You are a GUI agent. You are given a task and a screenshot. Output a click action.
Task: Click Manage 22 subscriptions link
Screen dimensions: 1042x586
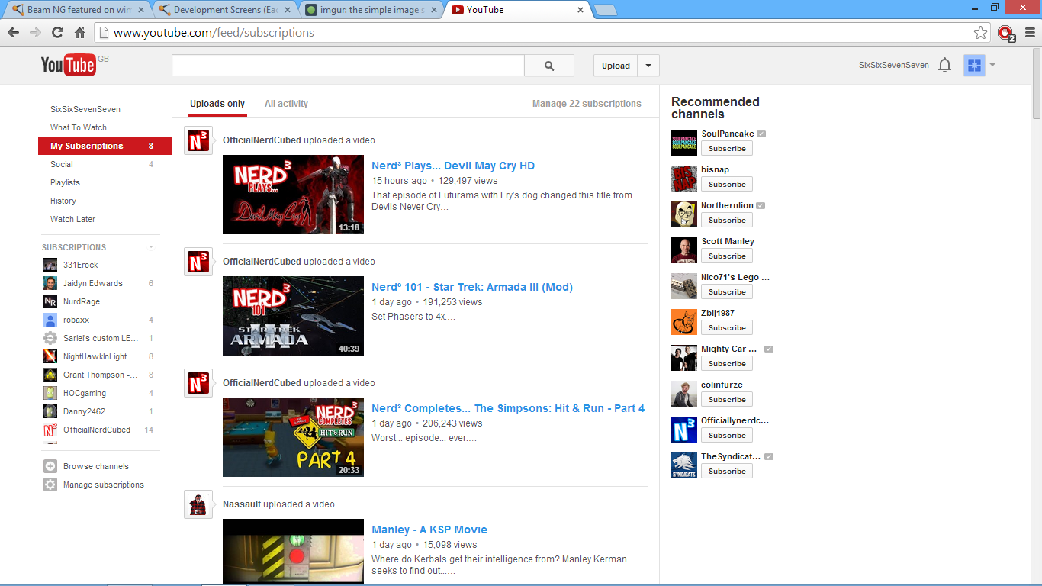tap(587, 104)
